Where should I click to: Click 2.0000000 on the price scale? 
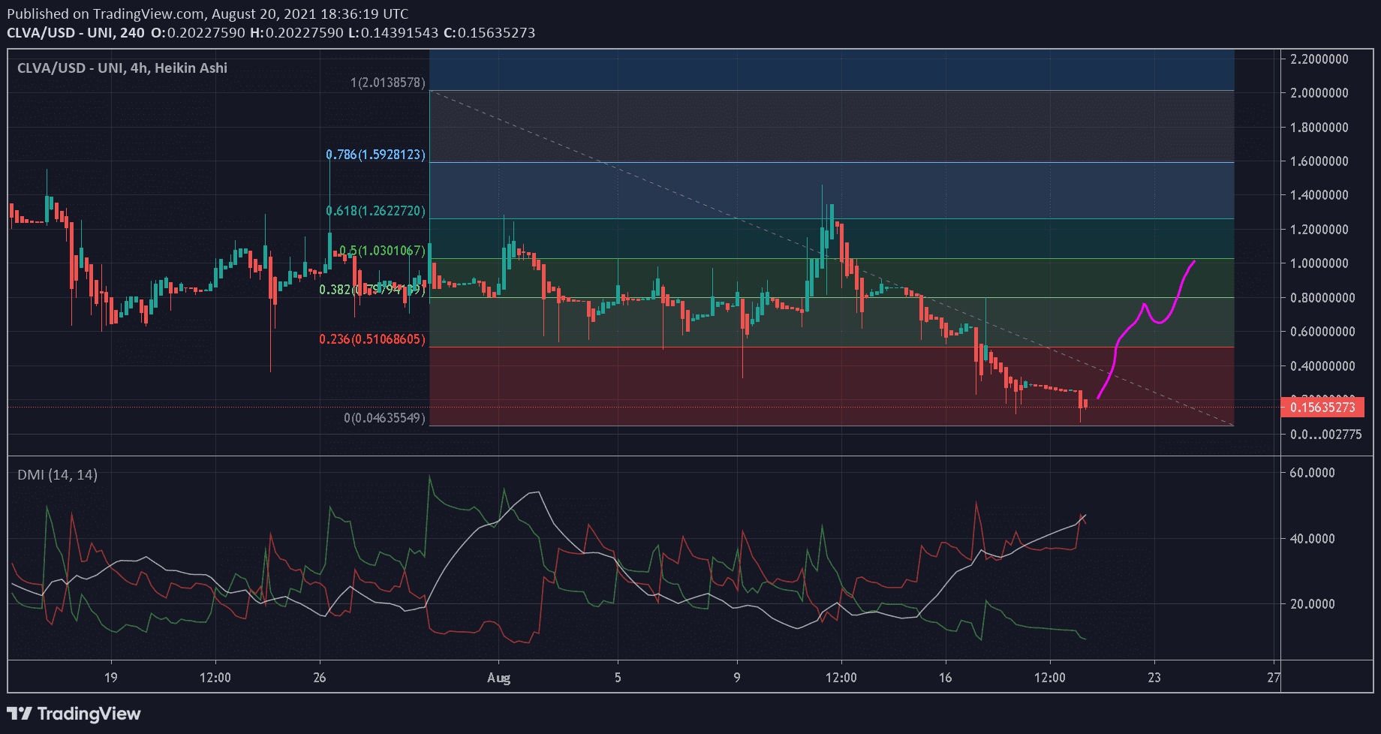pyautogui.click(x=1319, y=93)
